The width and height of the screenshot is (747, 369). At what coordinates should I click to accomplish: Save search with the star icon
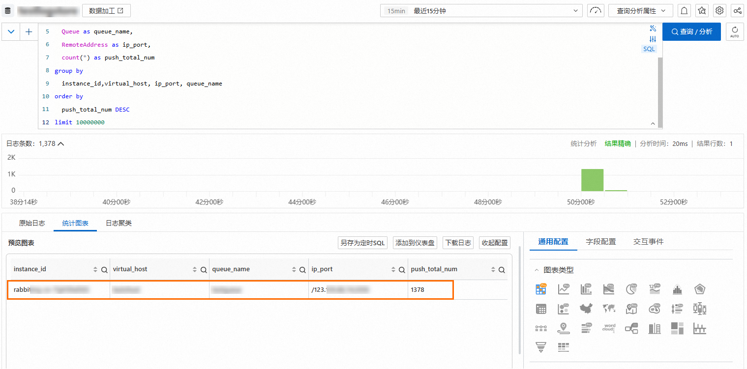click(702, 10)
